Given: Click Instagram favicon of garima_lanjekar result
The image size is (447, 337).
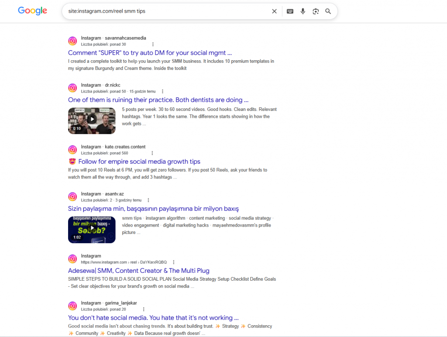Looking at the screenshot, I should coord(72,306).
